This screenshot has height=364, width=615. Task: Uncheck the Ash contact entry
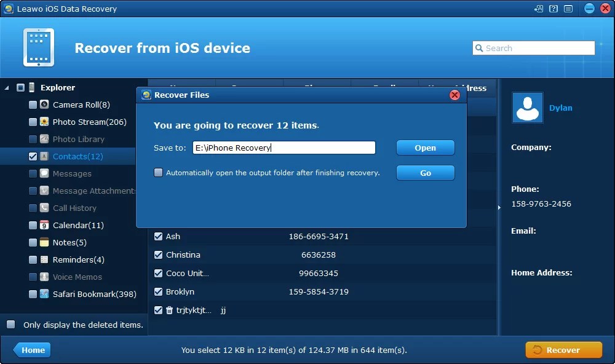tap(158, 236)
